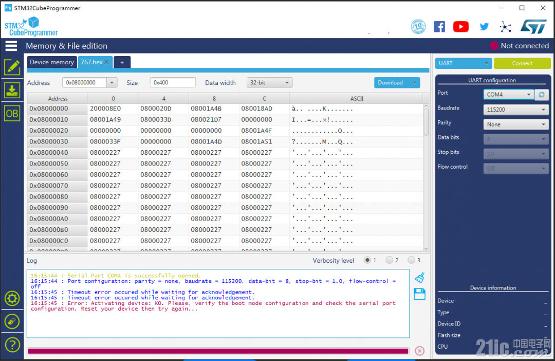Viewport: 555px width, 361px height.
Task: Open the UART interface dropdown
Action: tap(464, 63)
